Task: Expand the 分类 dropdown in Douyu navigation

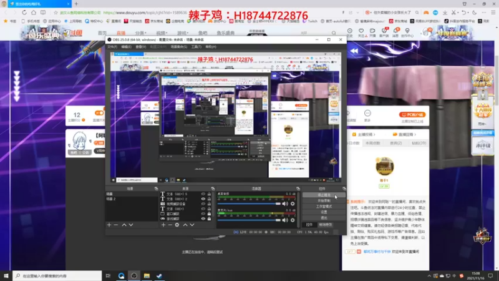Action: pyautogui.click(x=140, y=33)
